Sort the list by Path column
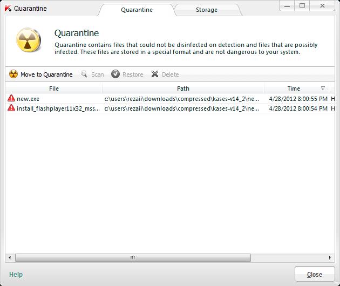 pyautogui.click(x=183, y=88)
